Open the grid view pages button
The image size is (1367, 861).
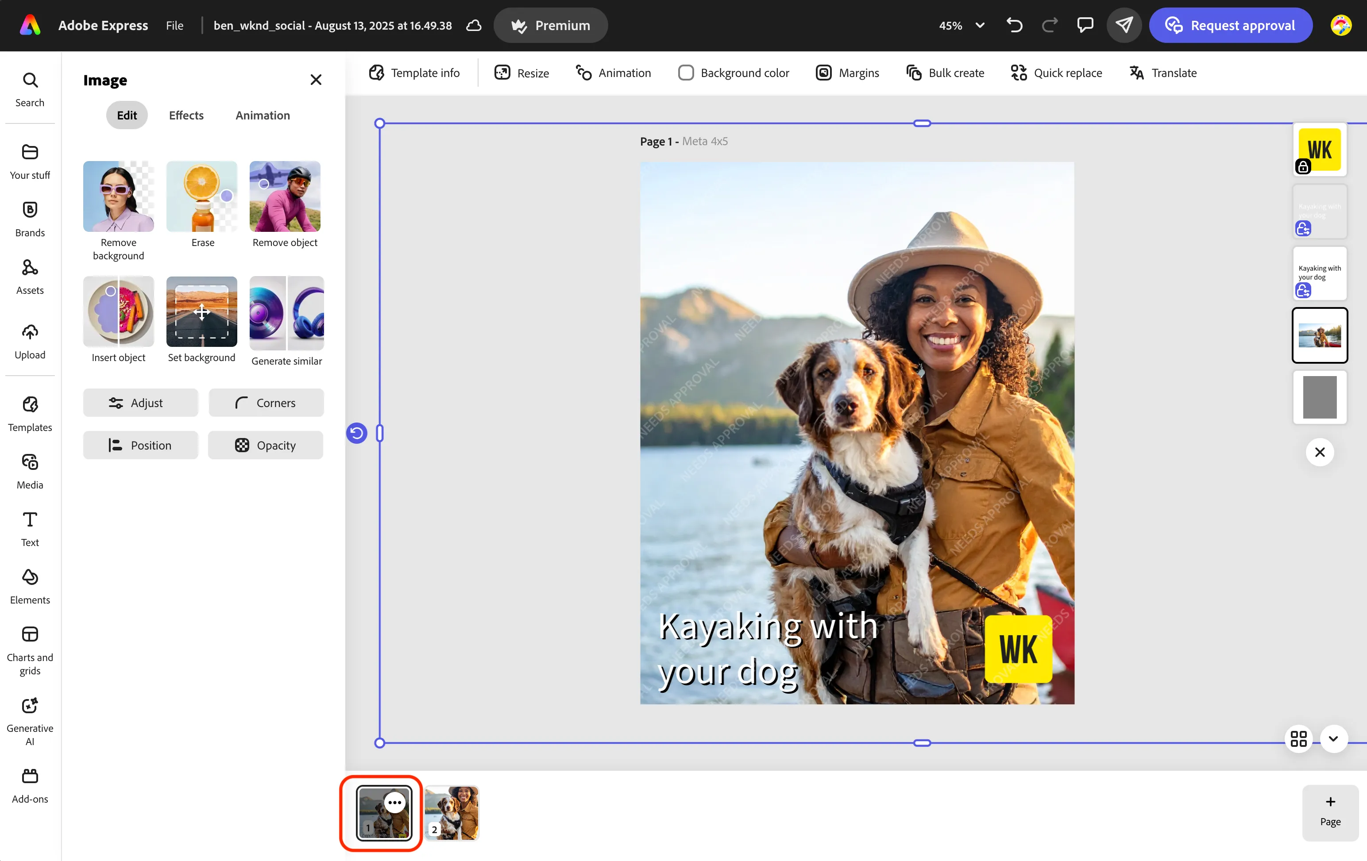click(x=1298, y=738)
